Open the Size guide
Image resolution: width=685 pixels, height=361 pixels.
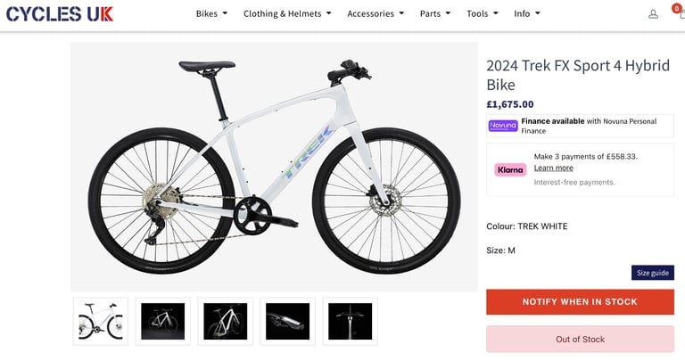653,273
